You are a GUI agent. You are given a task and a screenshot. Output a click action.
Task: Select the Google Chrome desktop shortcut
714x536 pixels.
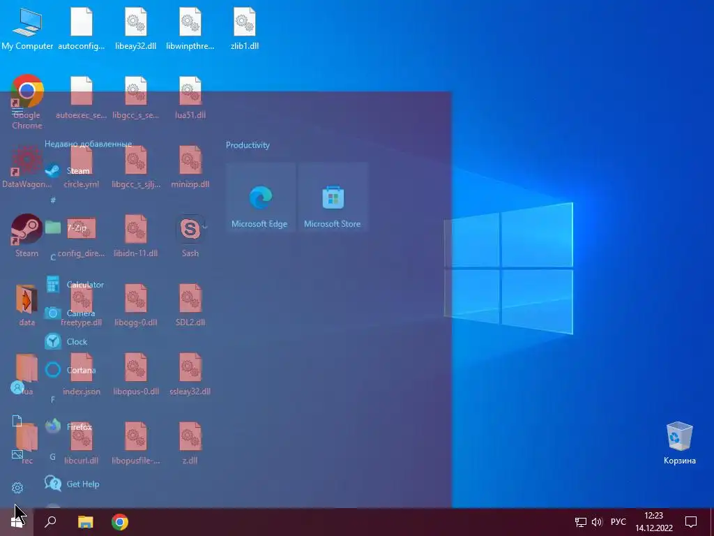tap(27, 102)
